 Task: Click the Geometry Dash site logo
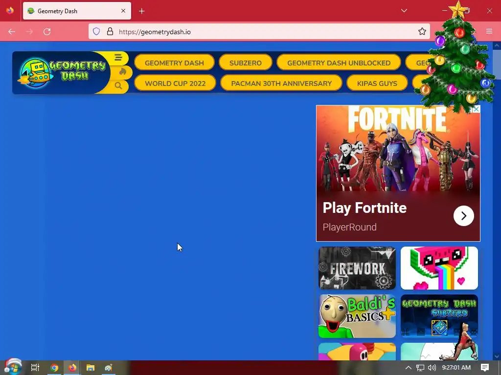[62, 72]
